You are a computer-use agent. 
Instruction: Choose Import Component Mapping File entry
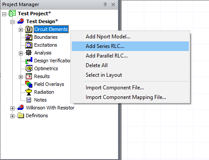pyautogui.click(x=130, y=97)
